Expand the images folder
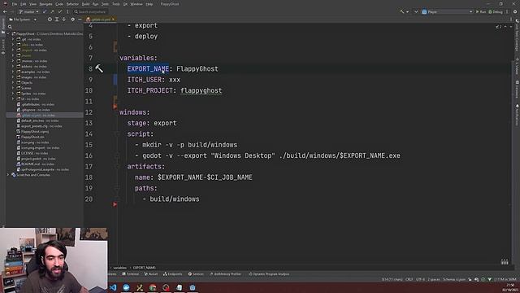Screen dimensions: 520x293 [13, 77]
